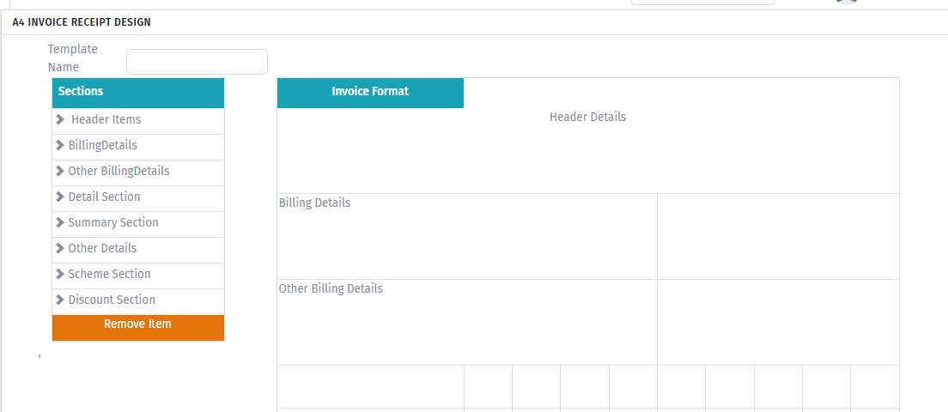Click chevron icon beside Detail Section

pos(60,197)
